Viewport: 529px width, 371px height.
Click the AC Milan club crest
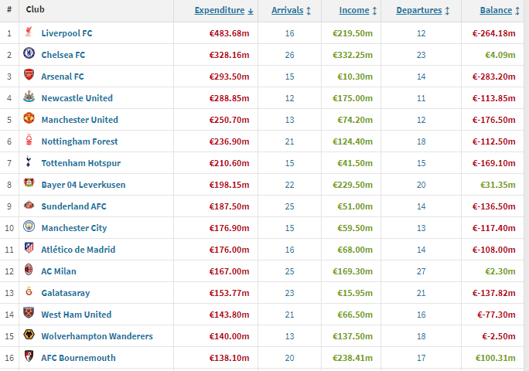point(29,271)
